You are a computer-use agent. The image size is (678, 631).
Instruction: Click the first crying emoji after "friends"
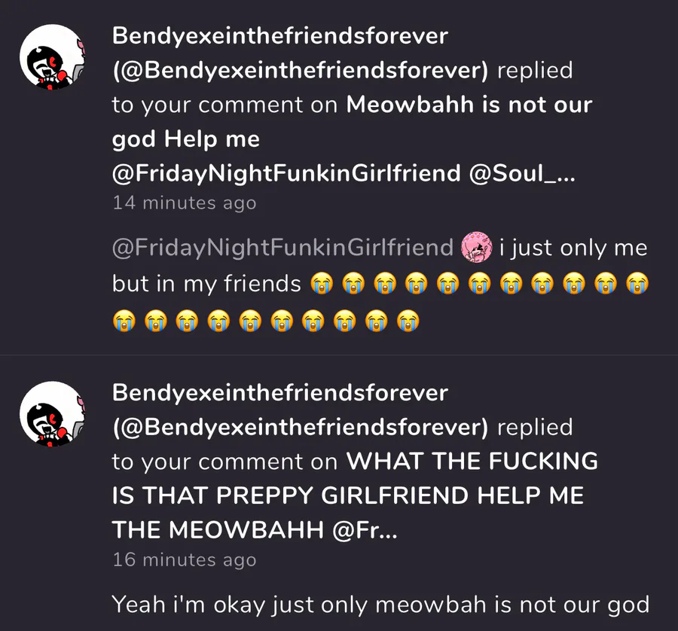pyautogui.click(x=322, y=284)
